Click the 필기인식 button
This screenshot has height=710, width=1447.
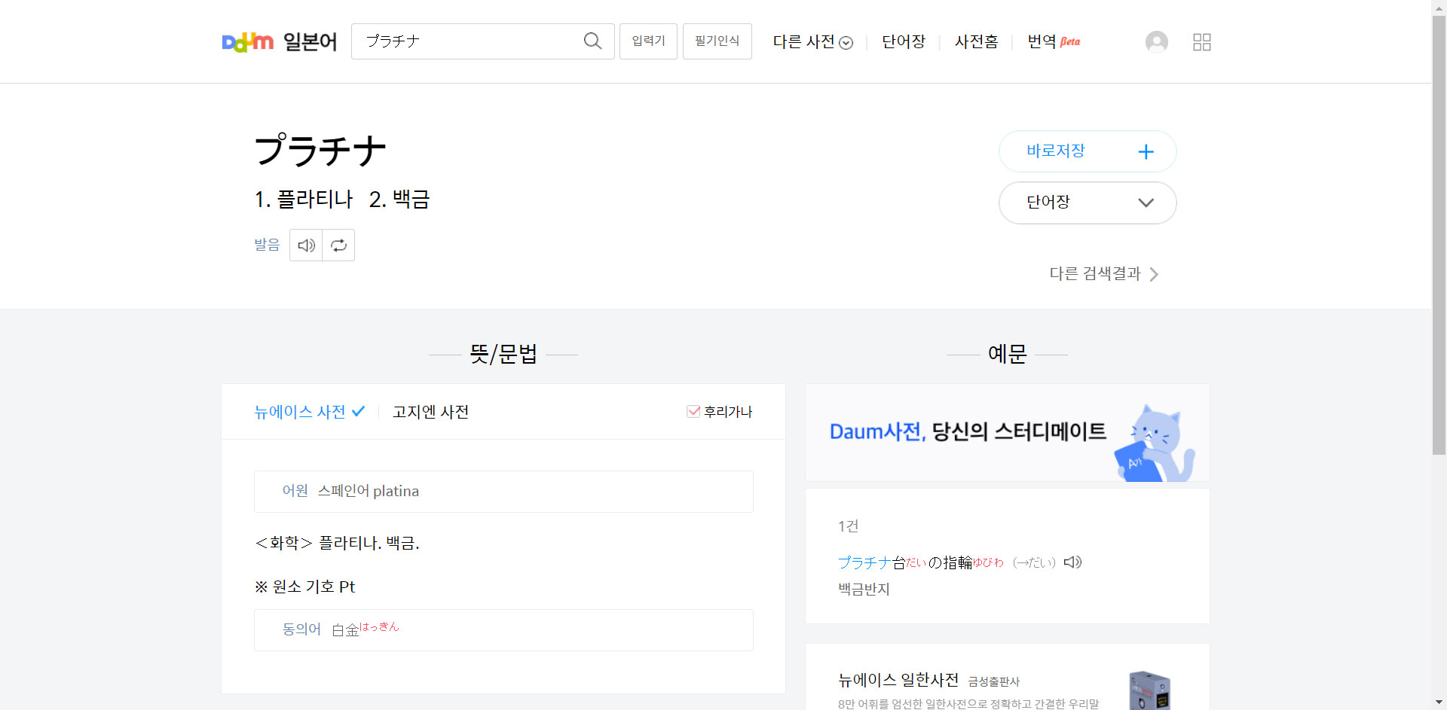point(717,41)
